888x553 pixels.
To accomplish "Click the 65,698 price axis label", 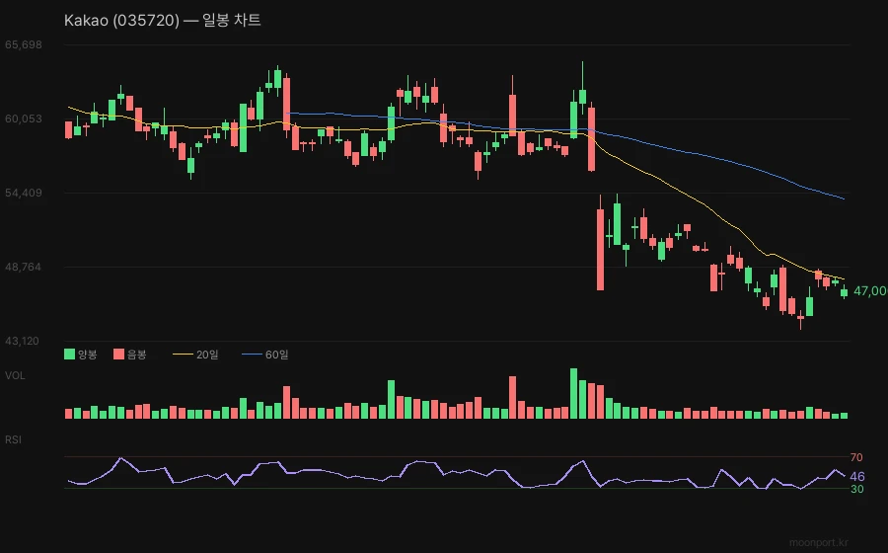I will click(x=24, y=45).
